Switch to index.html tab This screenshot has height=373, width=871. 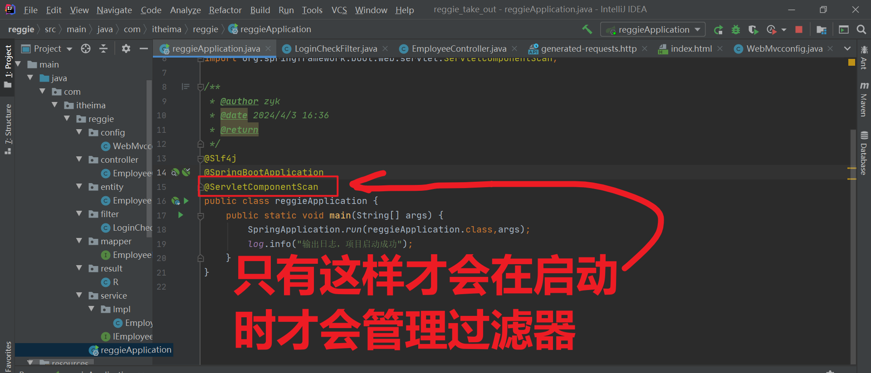pyautogui.click(x=691, y=48)
